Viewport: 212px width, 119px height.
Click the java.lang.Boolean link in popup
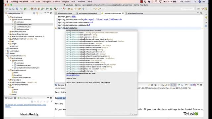click(x=73, y=75)
